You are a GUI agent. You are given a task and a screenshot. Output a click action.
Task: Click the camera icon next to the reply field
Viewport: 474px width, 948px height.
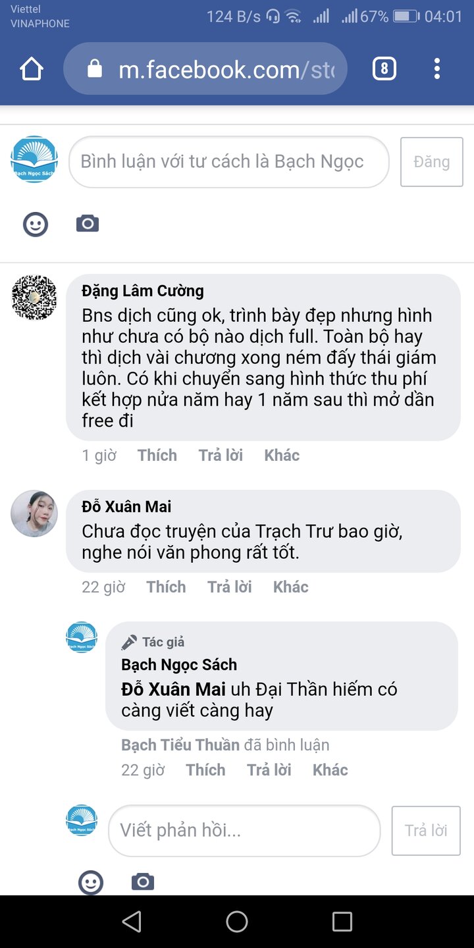pyautogui.click(x=143, y=882)
